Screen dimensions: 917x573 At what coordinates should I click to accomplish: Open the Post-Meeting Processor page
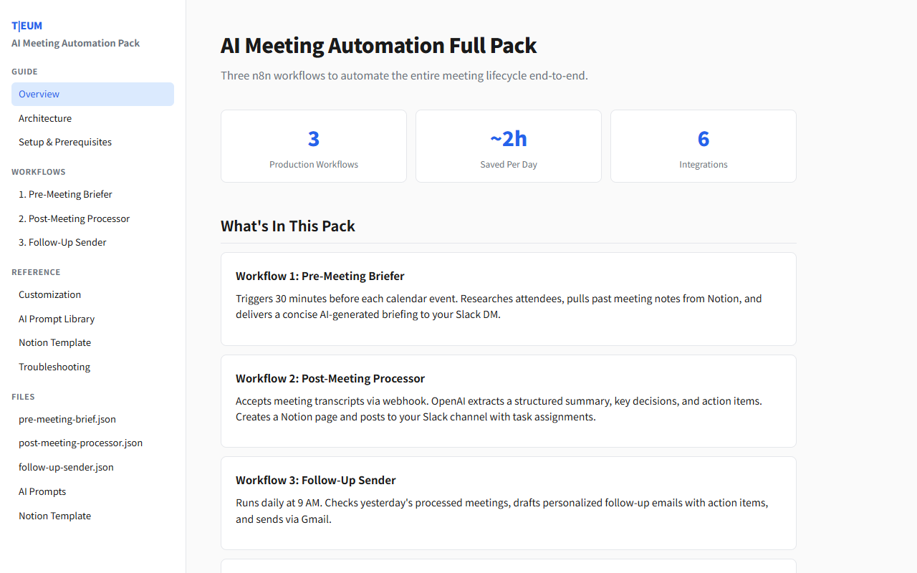click(74, 218)
